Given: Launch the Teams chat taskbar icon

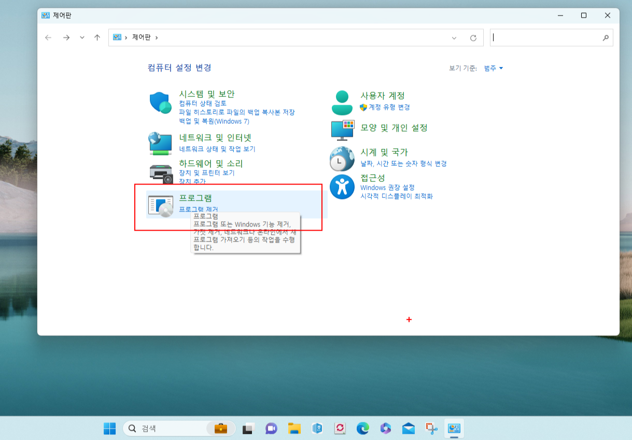Looking at the screenshot, I should [271, 429].
